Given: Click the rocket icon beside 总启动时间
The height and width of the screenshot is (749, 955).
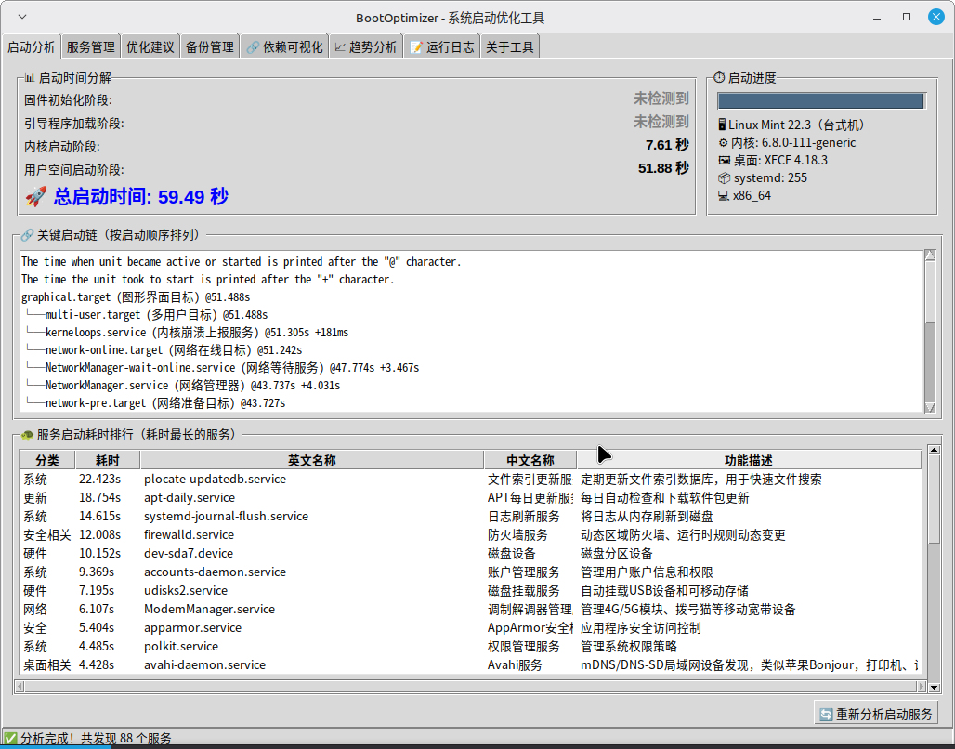Looking at the screenshot, I should click(36, 196).
